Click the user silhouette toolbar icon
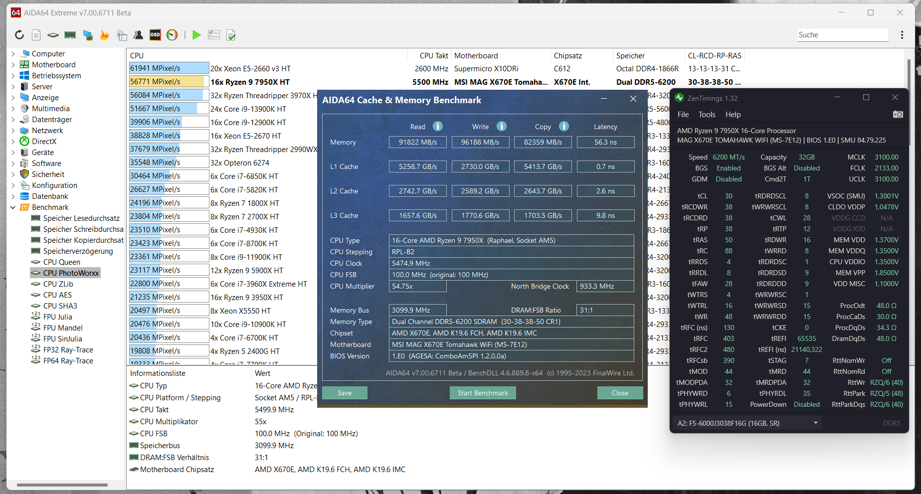Screen dimensions: 921x494 coord(138,35)
